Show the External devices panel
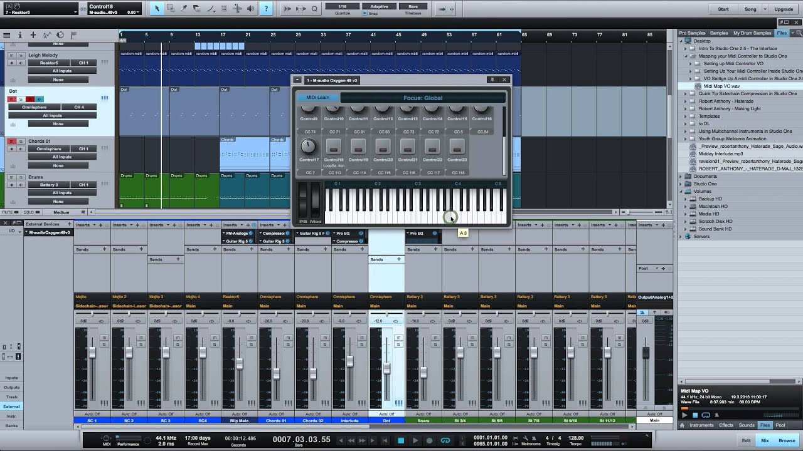 (12, 407)
